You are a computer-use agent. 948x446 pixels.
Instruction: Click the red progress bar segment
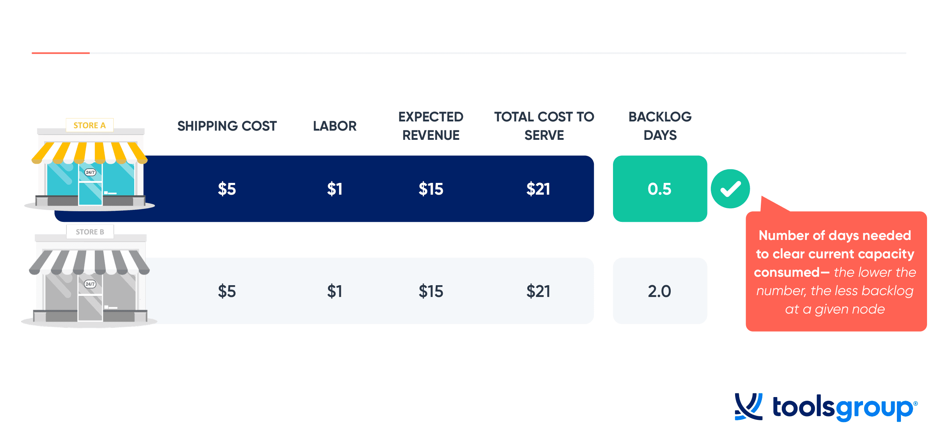(61, 53)
